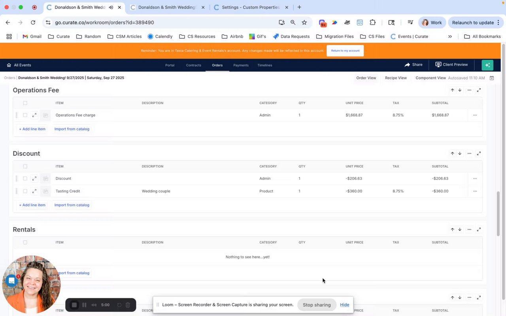Bookmark this page with star icon
506x316 pixels.
tap(304, 23)
